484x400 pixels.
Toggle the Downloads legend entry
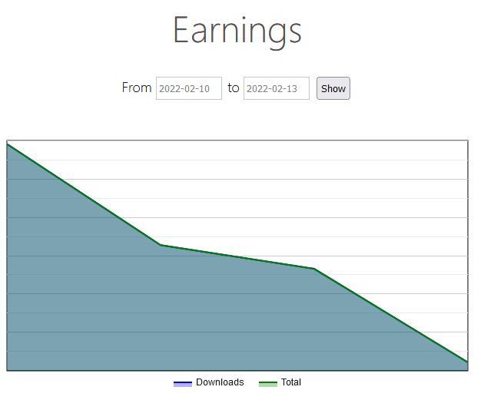tap(209, 382)
